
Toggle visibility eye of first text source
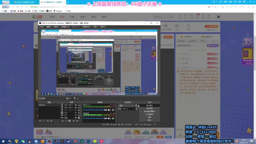point(76,105)
